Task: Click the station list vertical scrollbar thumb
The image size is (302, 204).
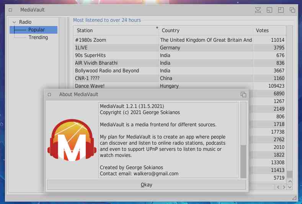Action: pos(290,175)
